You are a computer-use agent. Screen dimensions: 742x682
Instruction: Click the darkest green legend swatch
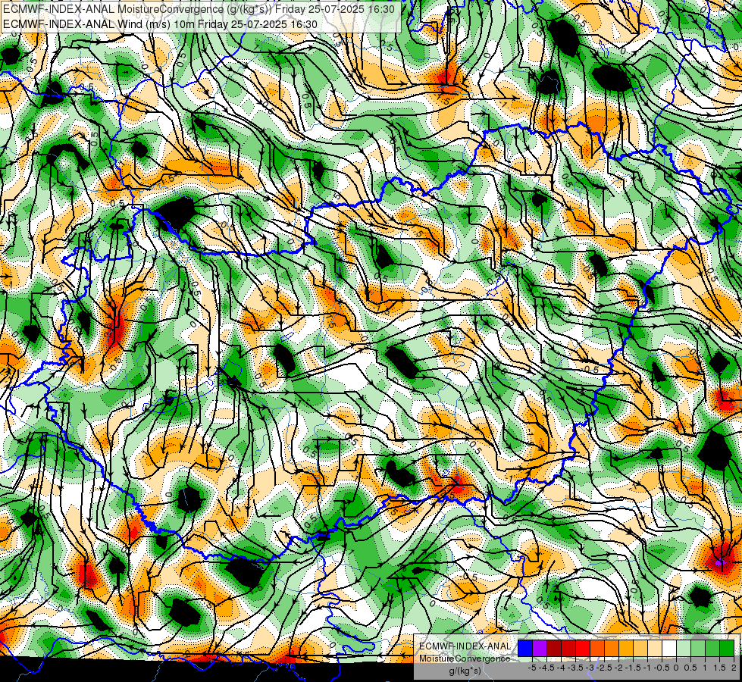pos(727,649)
